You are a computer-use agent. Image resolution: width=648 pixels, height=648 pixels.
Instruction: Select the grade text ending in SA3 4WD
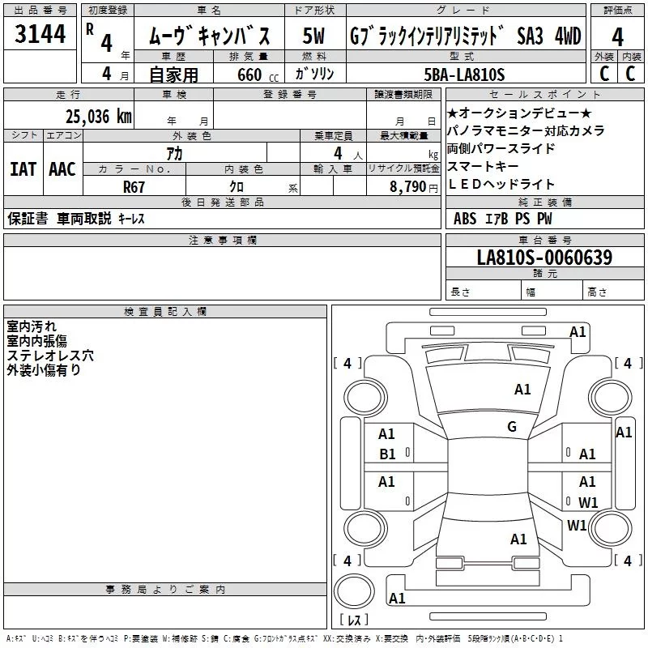(x=466, y=36)
